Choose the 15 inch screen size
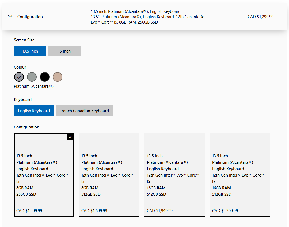 64,51
